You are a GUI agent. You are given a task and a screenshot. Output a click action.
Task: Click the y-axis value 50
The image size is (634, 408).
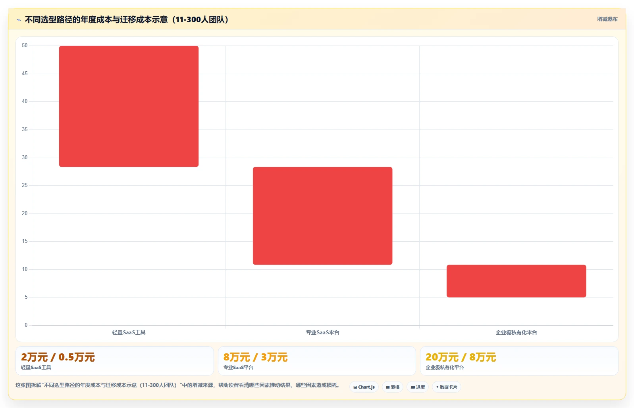(25, 46)
